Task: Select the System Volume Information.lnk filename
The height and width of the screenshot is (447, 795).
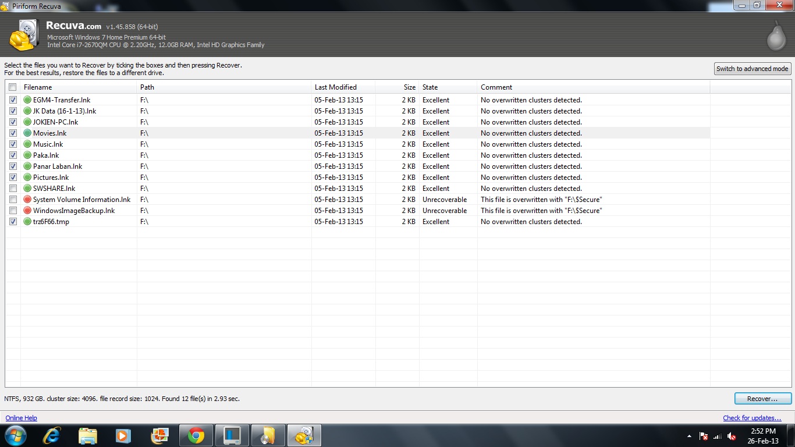Action: pyautogui.click(x=82, y=200)
